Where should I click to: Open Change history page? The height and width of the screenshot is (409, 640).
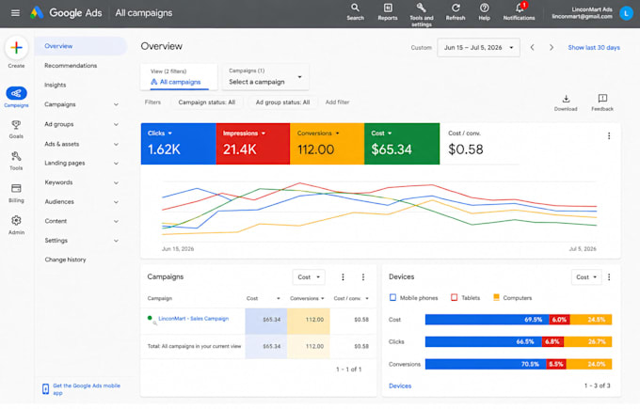click(x=65, y=260)
